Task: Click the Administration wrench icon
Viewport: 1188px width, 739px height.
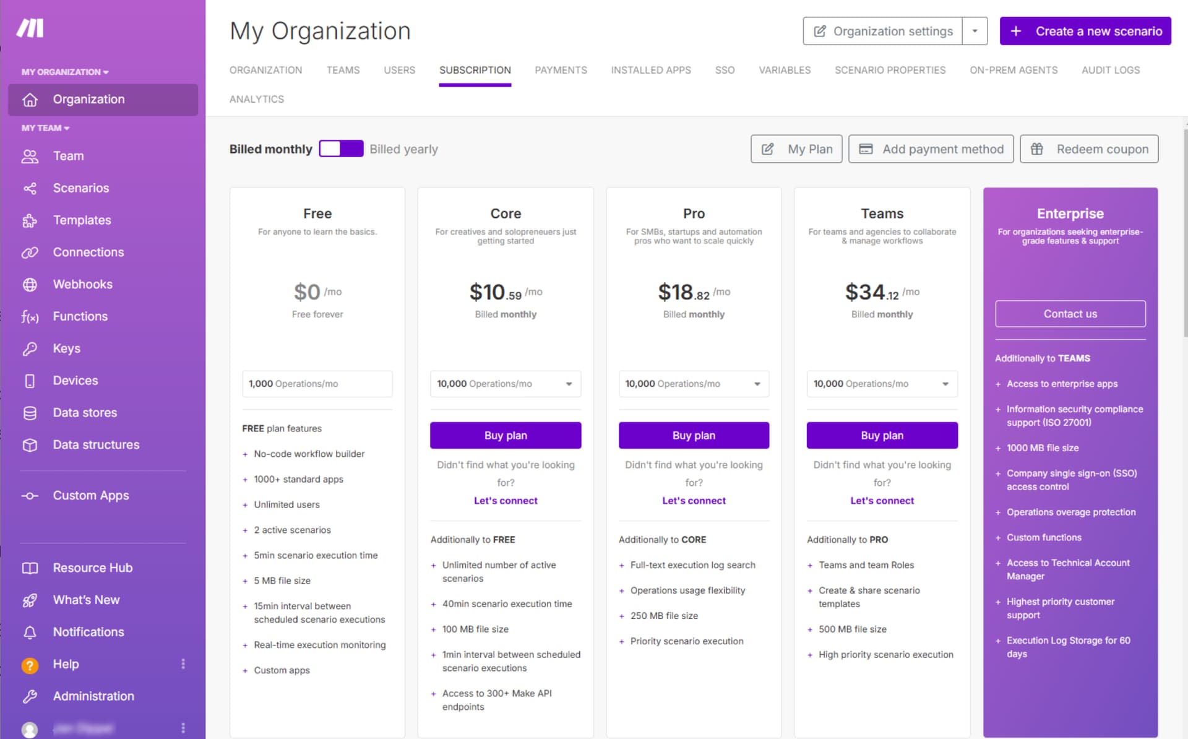Action: pyautogui.click(x=30, y=696)
